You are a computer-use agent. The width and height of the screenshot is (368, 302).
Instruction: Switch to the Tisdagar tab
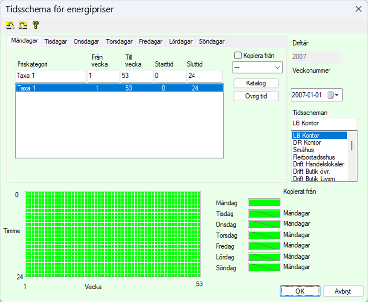56,42
